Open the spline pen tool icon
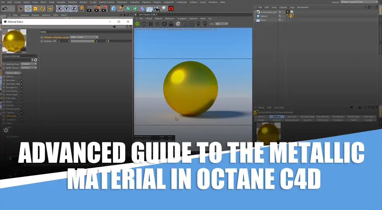The image size is (382, 210). pyautogui.click(x=121, y=9)
